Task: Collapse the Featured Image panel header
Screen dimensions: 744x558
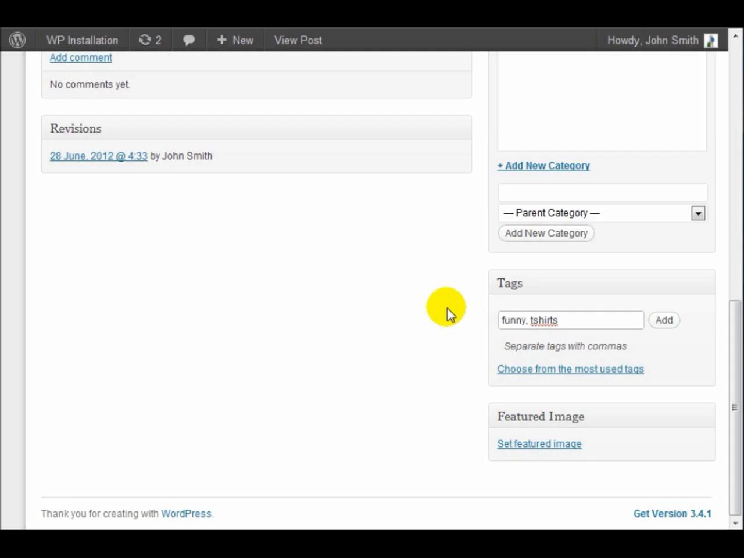Action: [x=602, y=416]
